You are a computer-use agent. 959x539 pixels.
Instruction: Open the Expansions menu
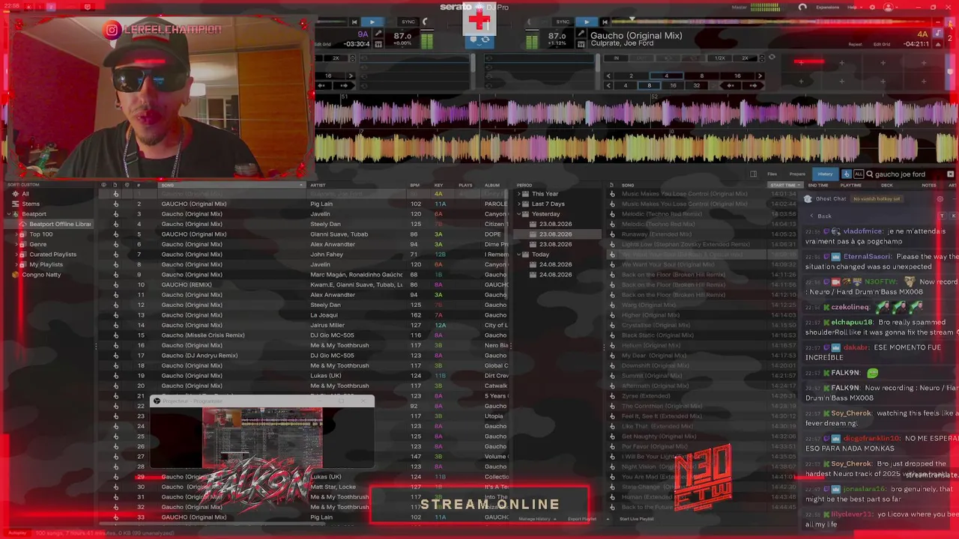[827, 7]
